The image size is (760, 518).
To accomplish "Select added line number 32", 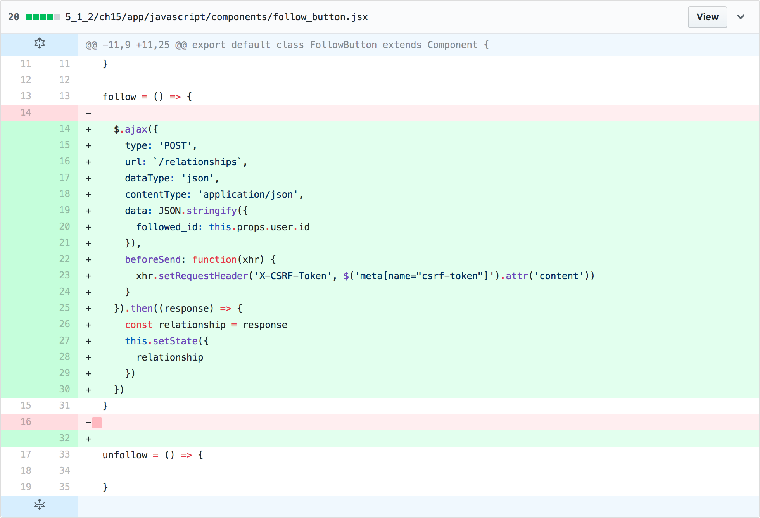I will click(64, 438).
